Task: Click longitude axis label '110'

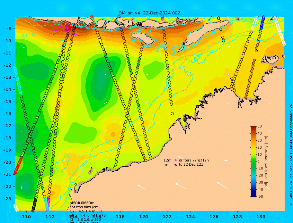Action: click(x=27, y=217)
